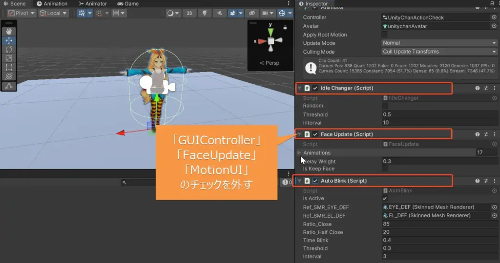Open the Local orientation dropdown
The image size is (500, 263).
(x=53, y=13)
